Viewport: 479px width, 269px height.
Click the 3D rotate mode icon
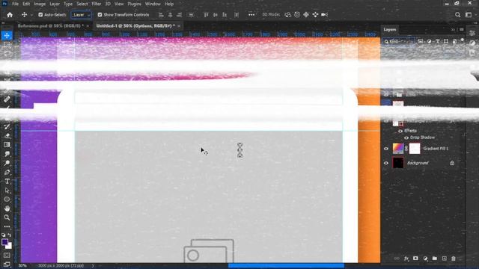pos(287,15)
